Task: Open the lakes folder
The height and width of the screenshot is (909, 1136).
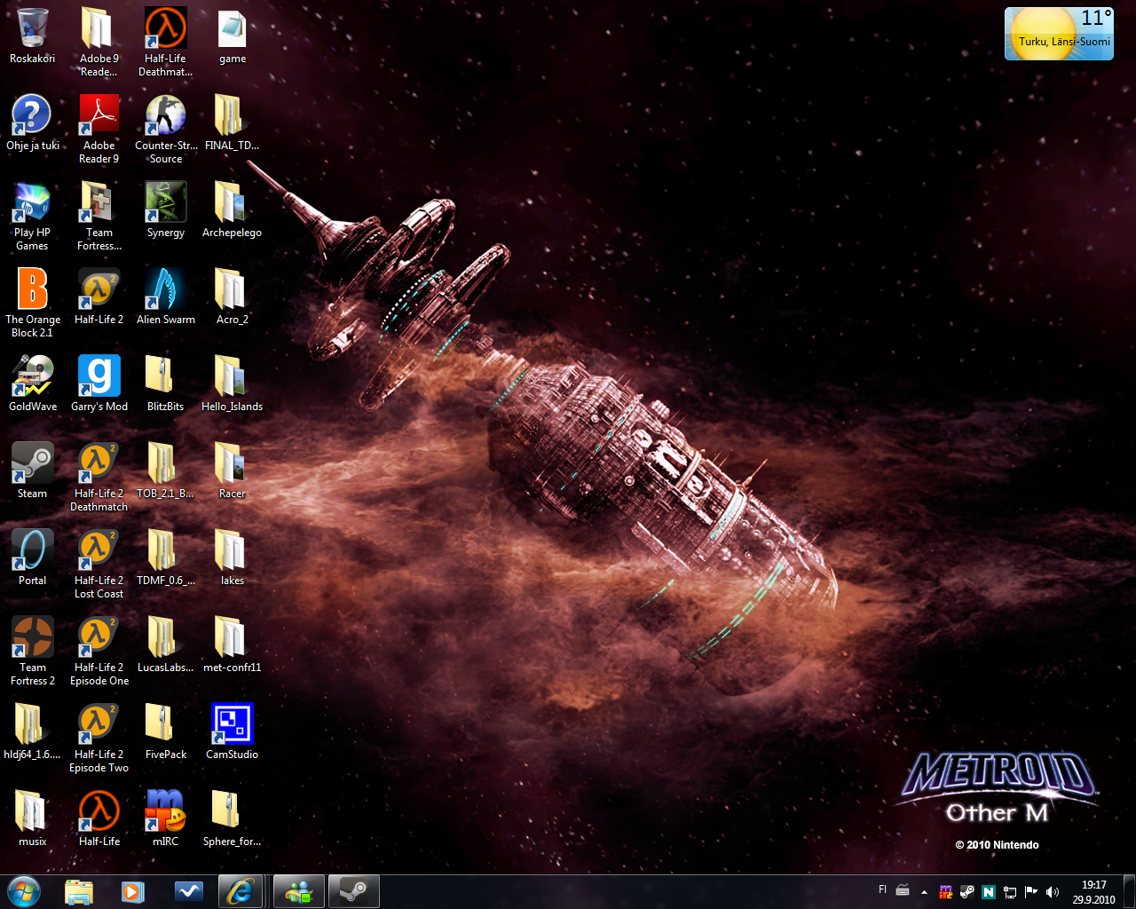Action: click(232, 557)
